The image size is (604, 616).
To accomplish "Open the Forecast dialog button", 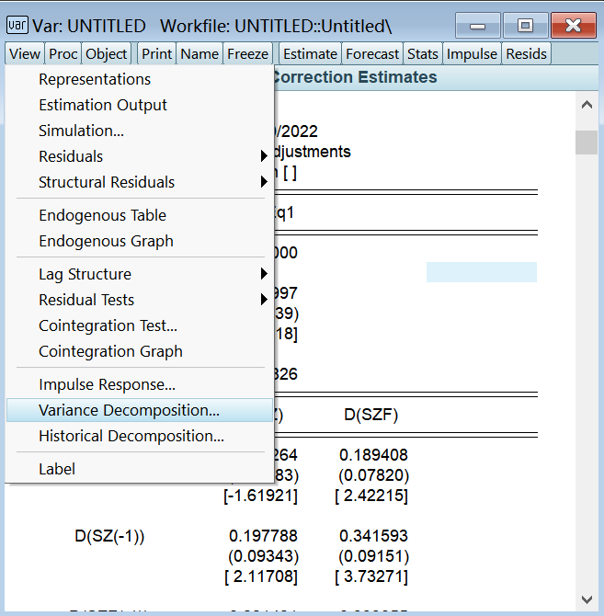I will point(372,54).
